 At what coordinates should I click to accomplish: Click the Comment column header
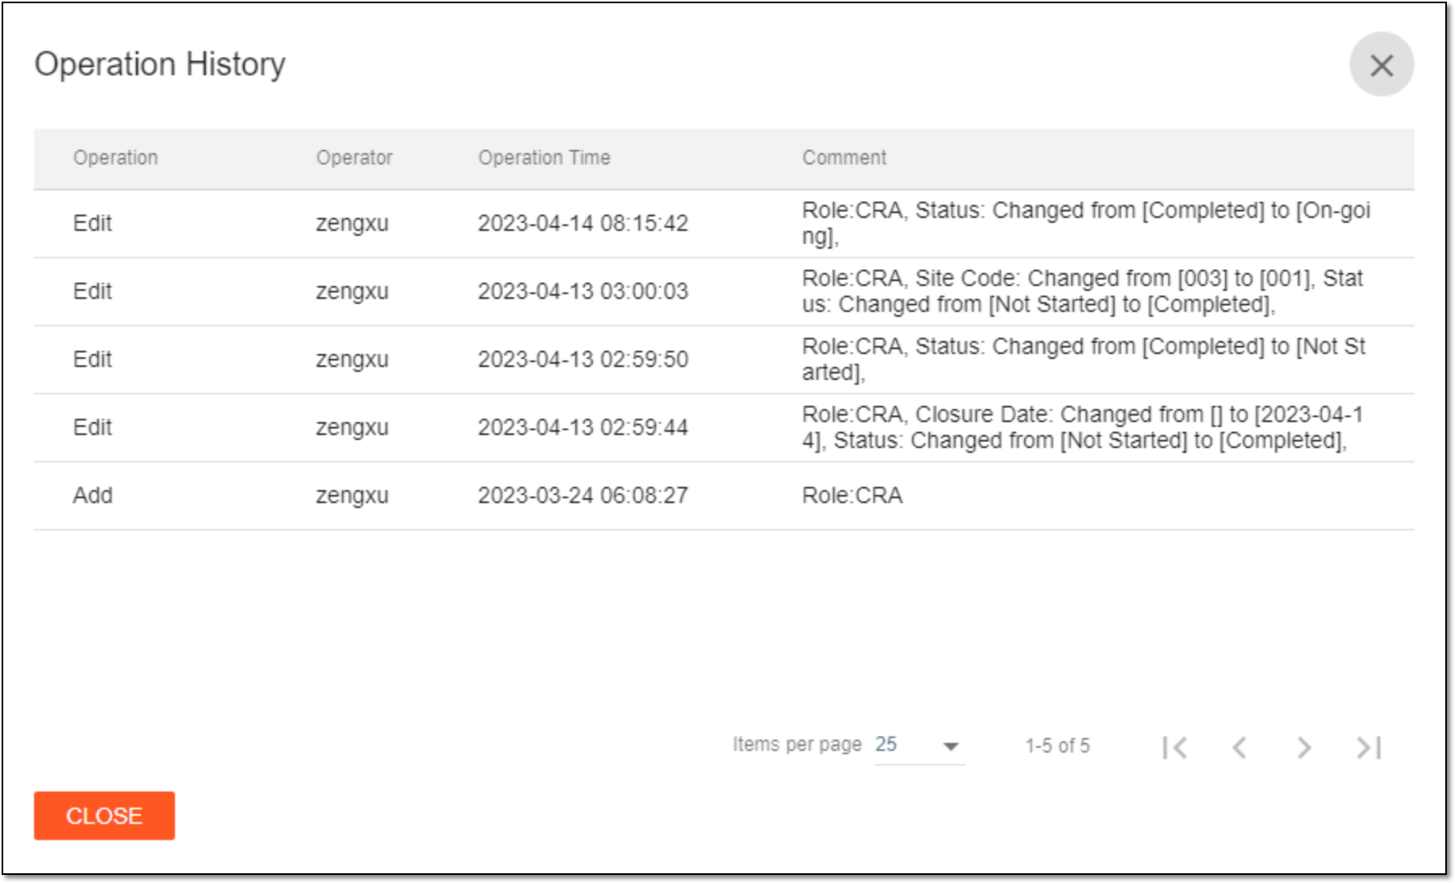[x=844, y=157]
